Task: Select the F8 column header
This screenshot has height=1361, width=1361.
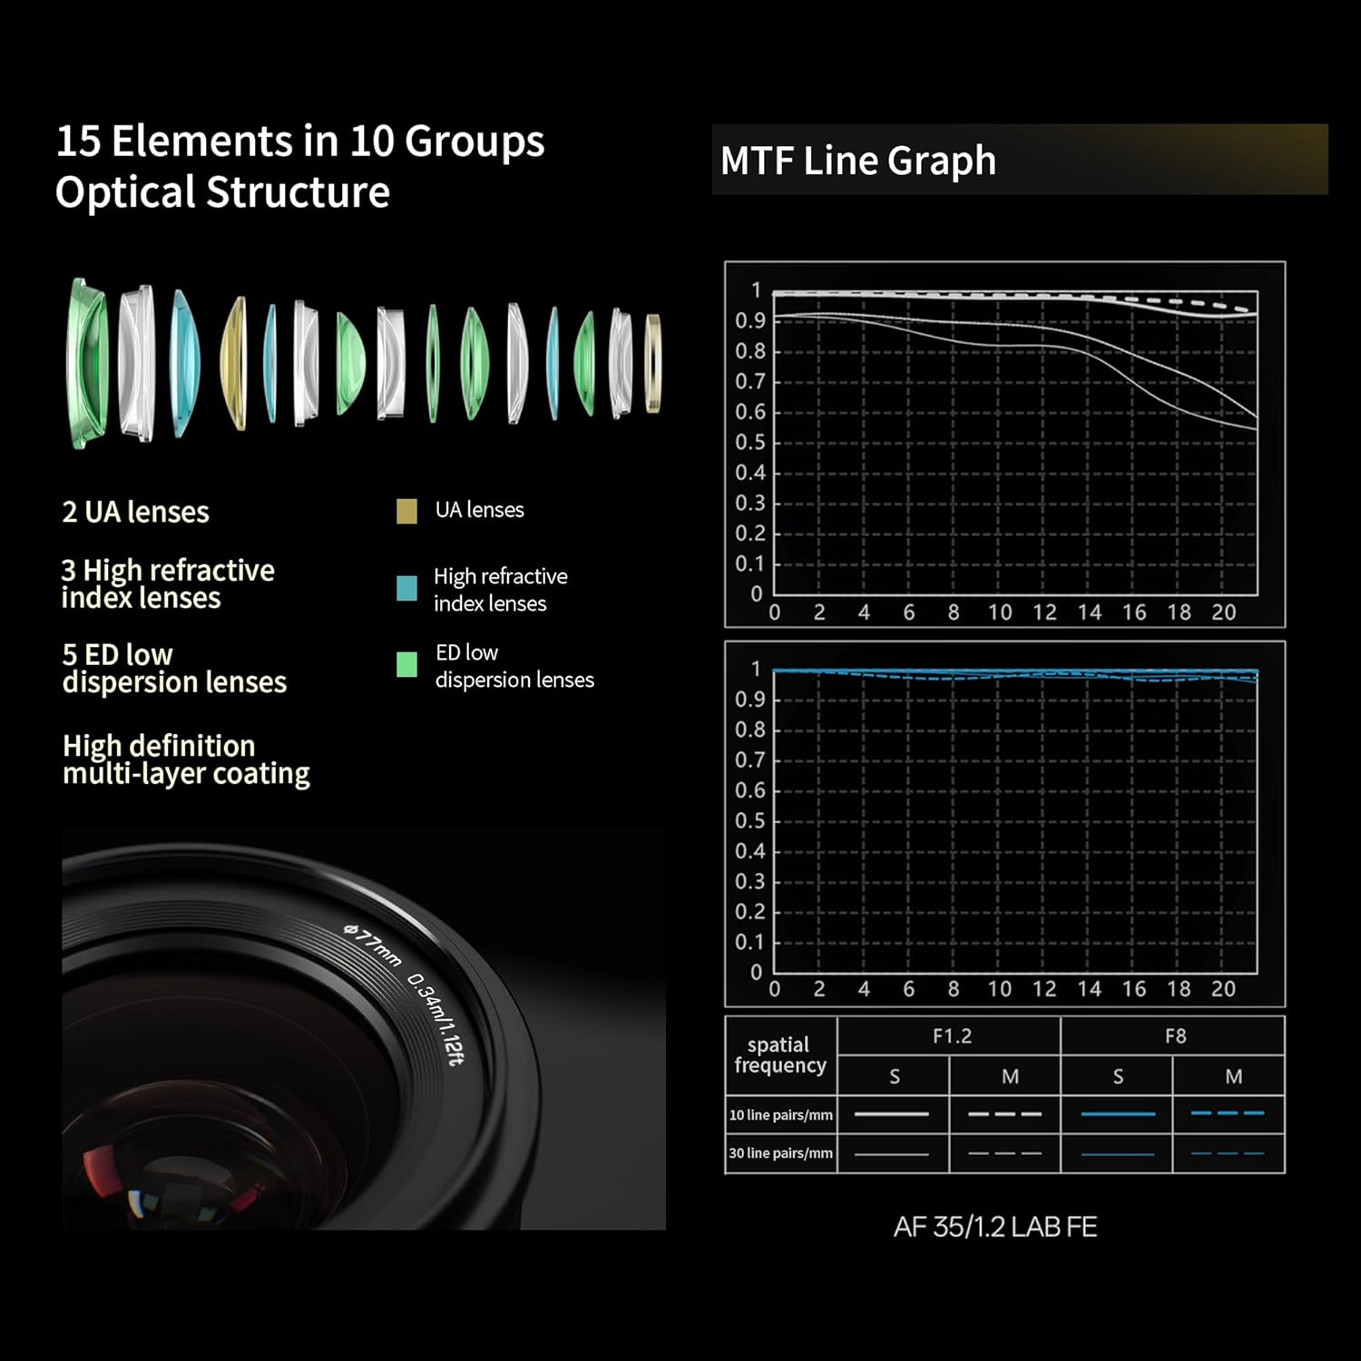Action: click(1175, 1036)
